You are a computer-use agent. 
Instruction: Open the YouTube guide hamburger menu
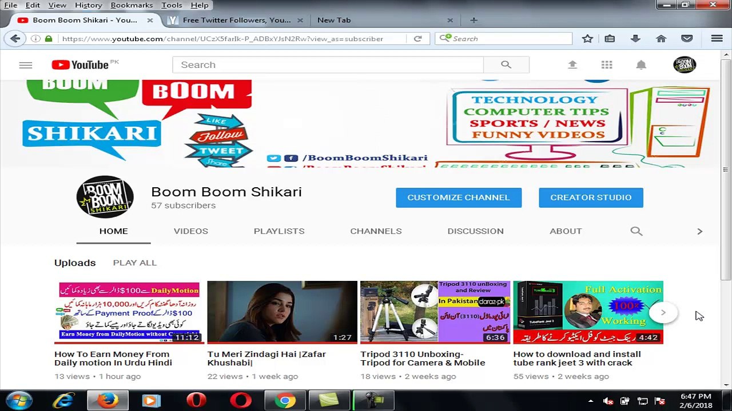(x=26, y=65)
